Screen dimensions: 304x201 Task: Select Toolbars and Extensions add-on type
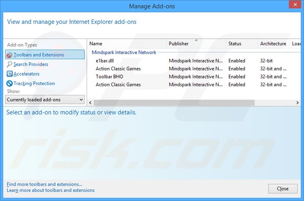point(45,55)
